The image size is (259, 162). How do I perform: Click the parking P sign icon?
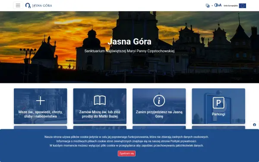[x=218, y=103]
